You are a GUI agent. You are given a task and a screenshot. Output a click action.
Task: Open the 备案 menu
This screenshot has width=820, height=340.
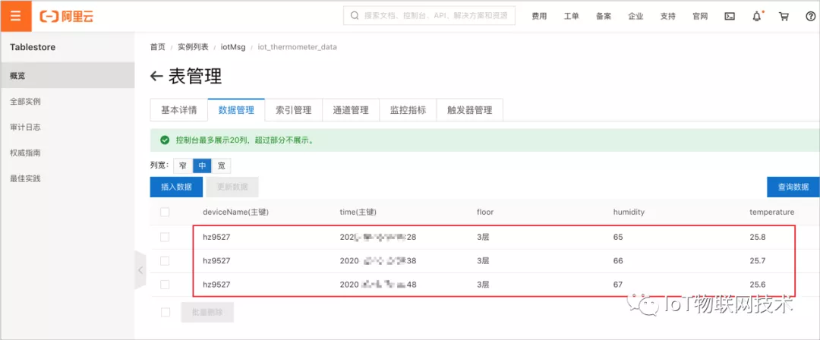[x=604, y=16]
